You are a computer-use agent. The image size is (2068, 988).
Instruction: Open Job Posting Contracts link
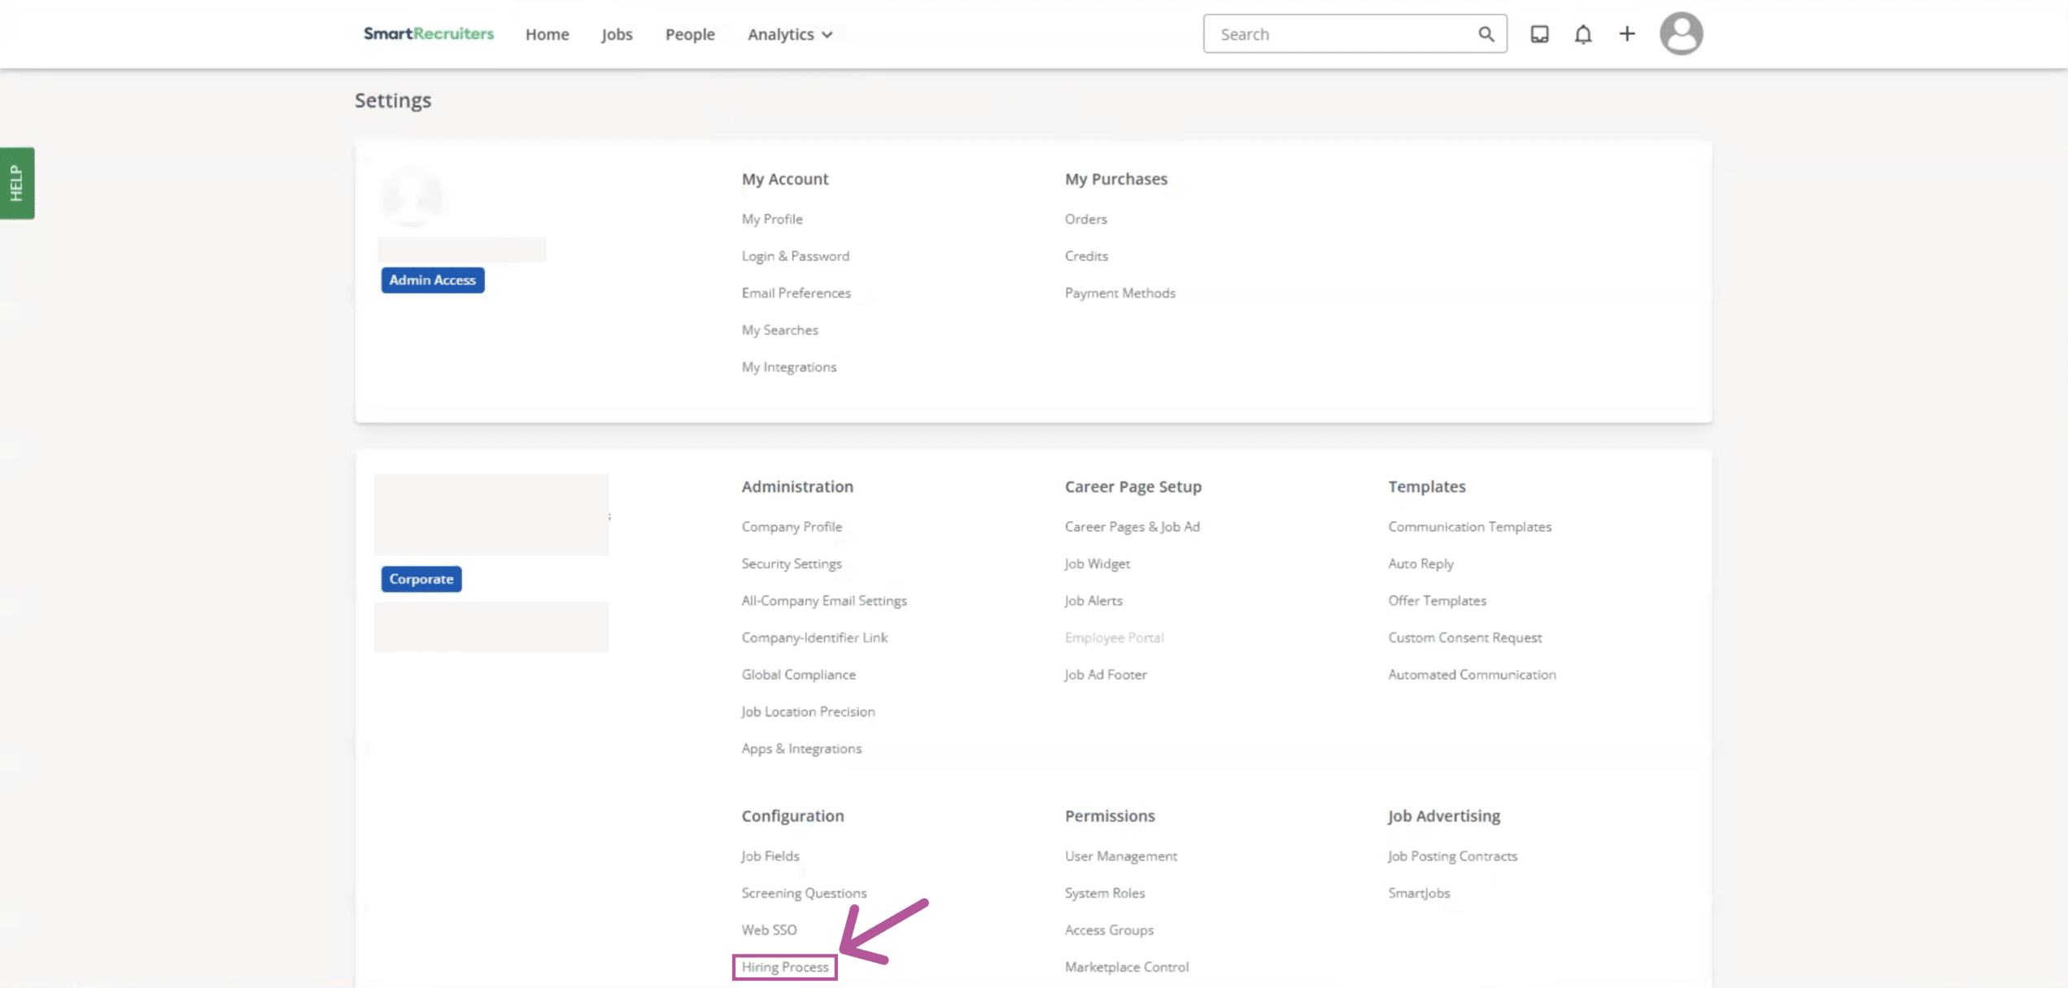[x=1452, y=856]
